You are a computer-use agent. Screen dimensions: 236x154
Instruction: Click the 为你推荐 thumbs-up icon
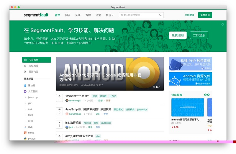click(x=25, y=66)
